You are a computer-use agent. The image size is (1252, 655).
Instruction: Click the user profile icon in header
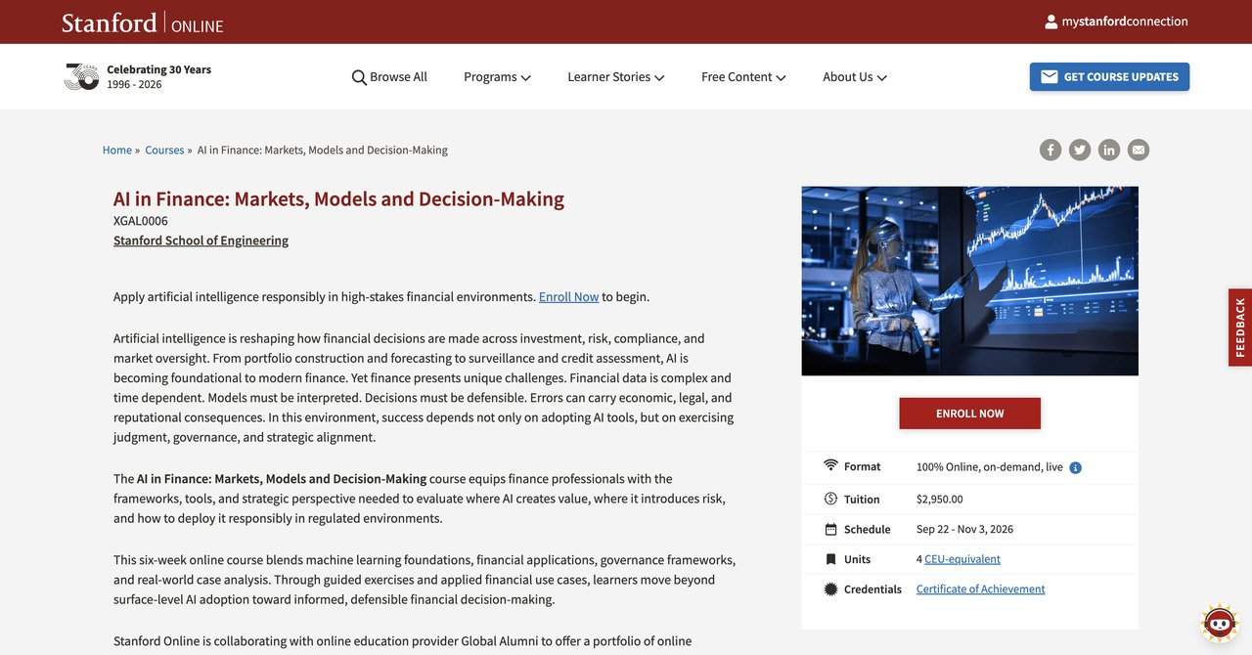pos(1051,22)
